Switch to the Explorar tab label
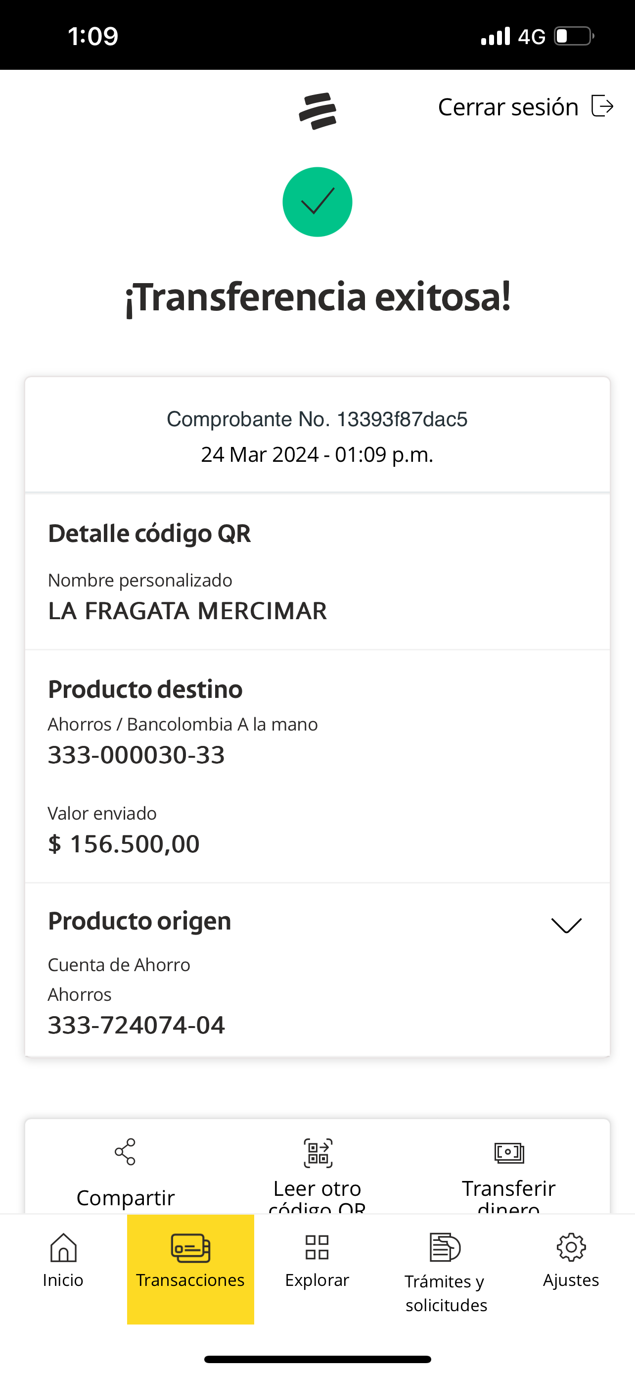 pyautogui.click(x=317, y=1280)
